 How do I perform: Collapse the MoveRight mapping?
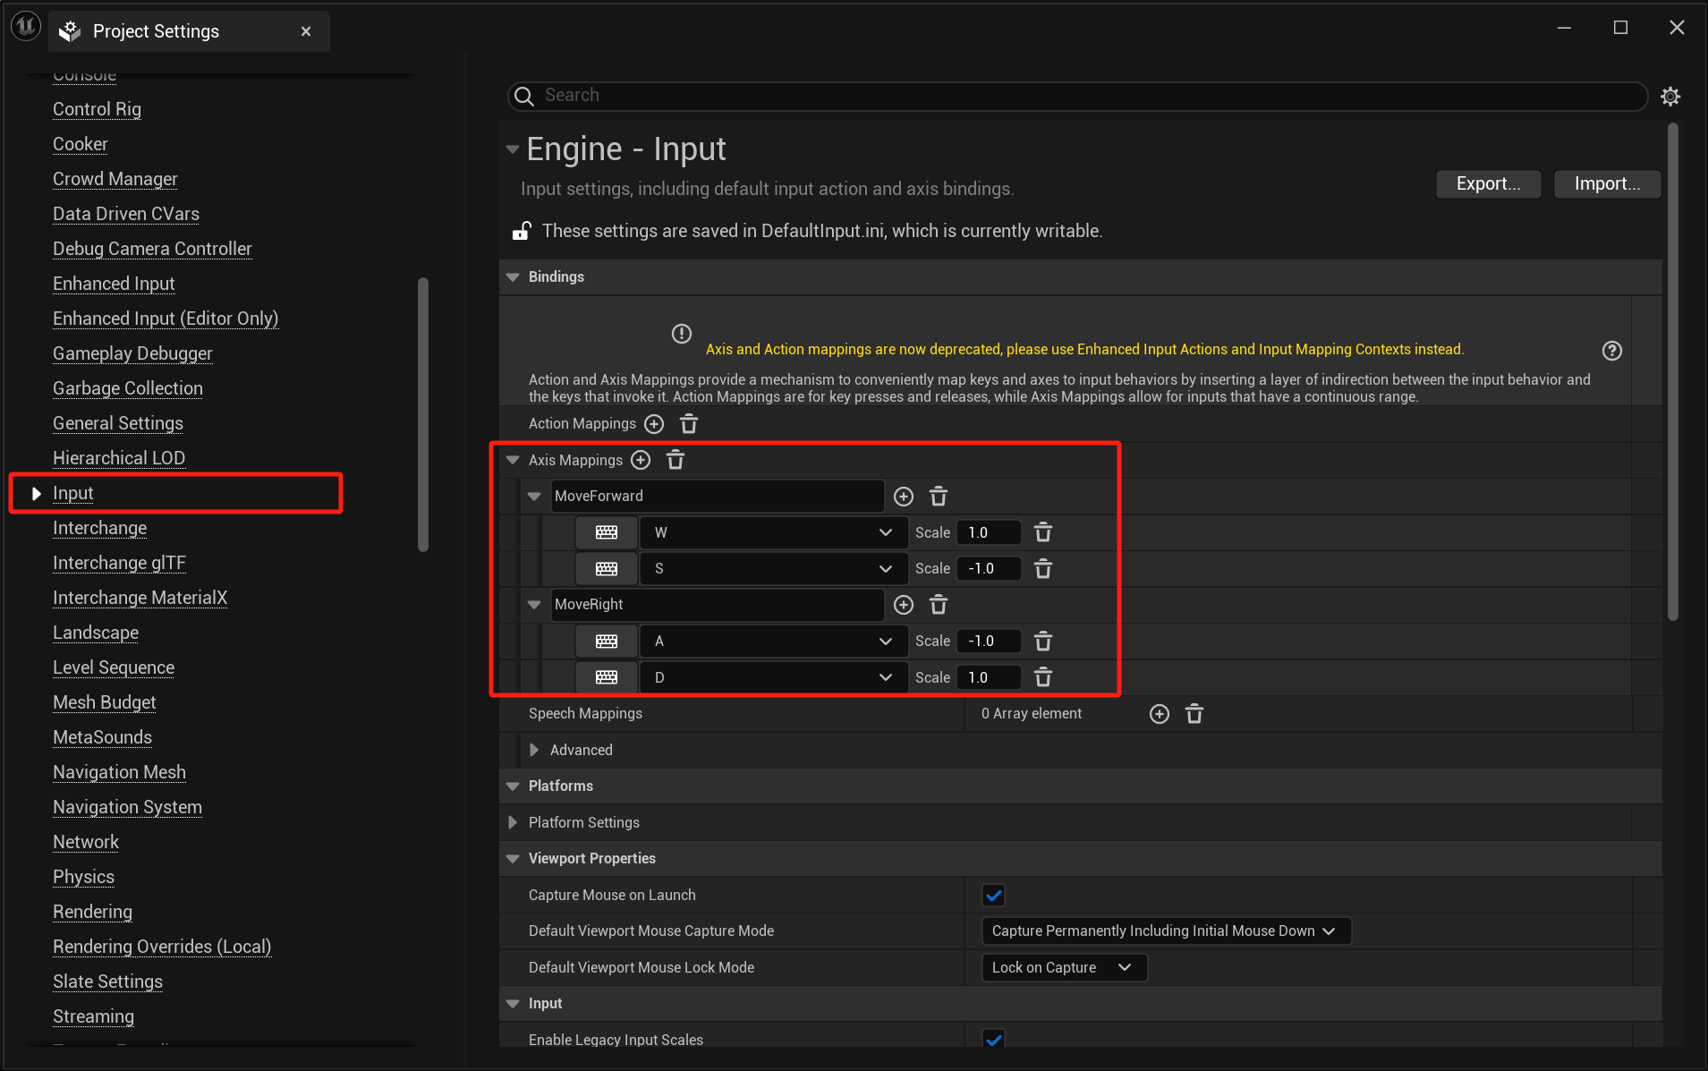point(534,605)
